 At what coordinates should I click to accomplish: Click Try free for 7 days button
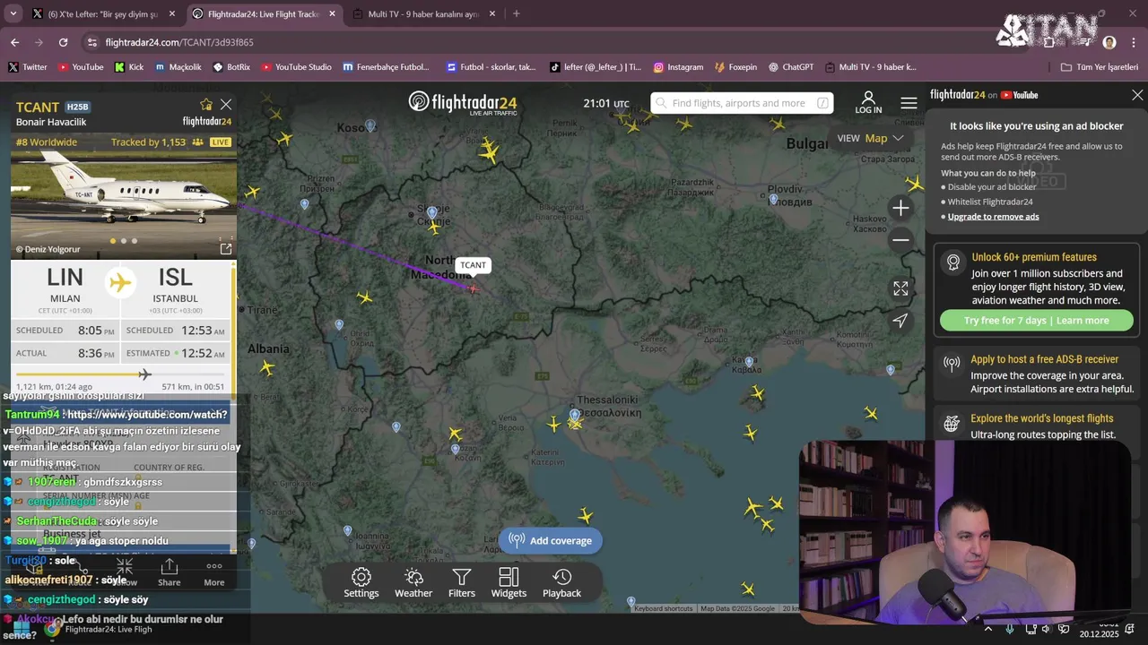(1037, 321)
